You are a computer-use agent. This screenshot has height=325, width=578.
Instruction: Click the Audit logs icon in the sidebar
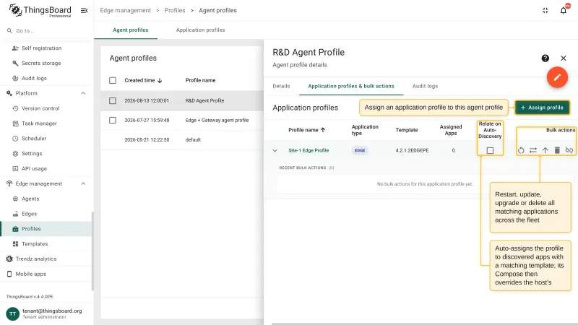(15, 78)
